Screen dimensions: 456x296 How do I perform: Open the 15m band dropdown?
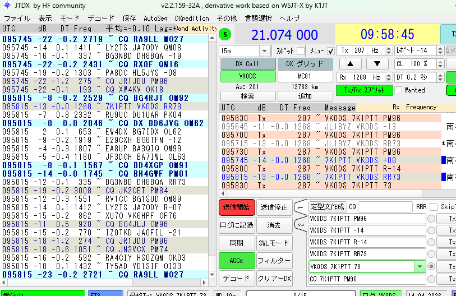[264, 51]
